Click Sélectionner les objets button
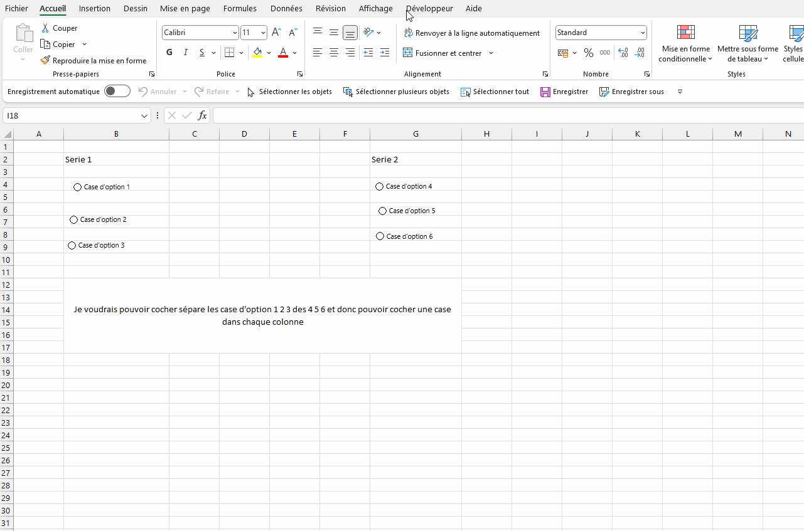Viewport: 804px width, 531px height. coord(289,92)
